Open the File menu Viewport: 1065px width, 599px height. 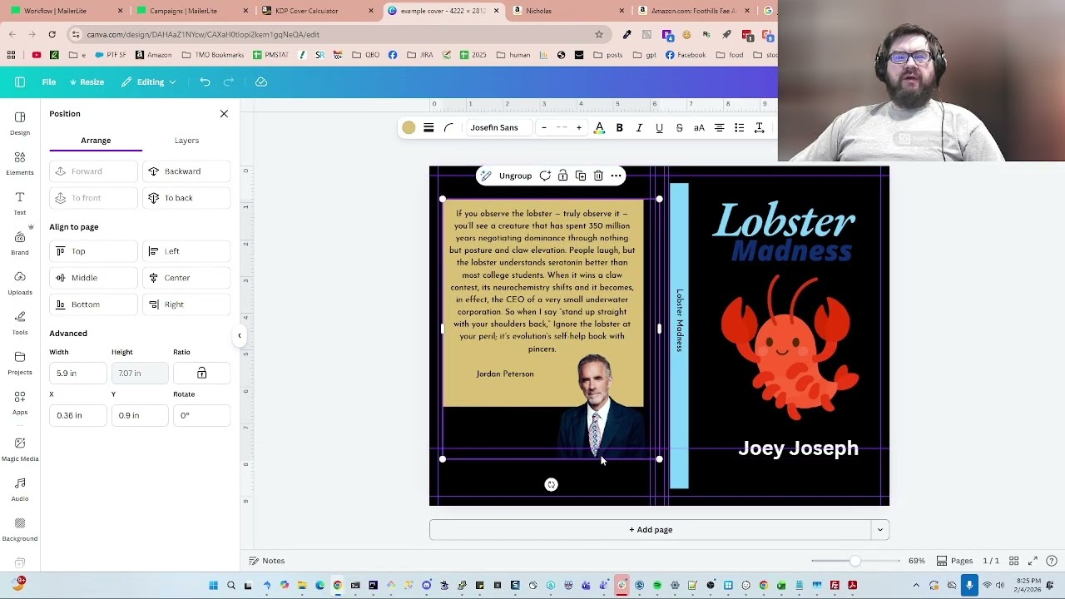49,82
